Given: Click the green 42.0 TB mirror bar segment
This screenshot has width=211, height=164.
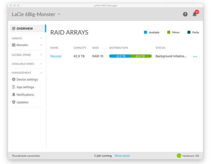Looking at the screenshot, I should (x=141, y=56).
